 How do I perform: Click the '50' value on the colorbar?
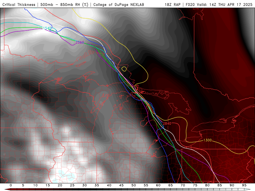coord(134,185)
